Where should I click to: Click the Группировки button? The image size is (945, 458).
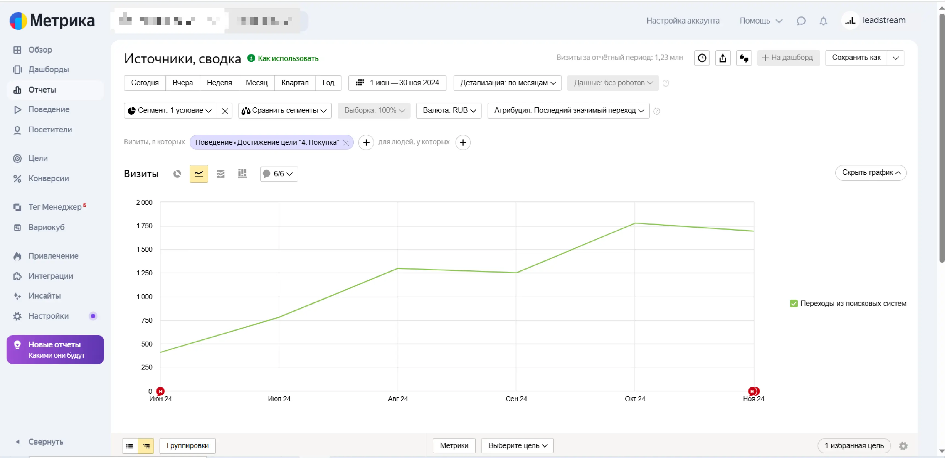187,445
